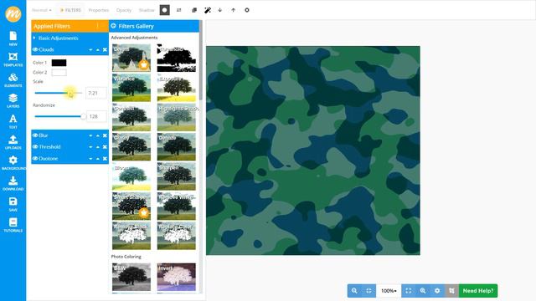Open the 100% zoom level dropdown
This screenshot has width=536, height=301.
pos(389,291)
